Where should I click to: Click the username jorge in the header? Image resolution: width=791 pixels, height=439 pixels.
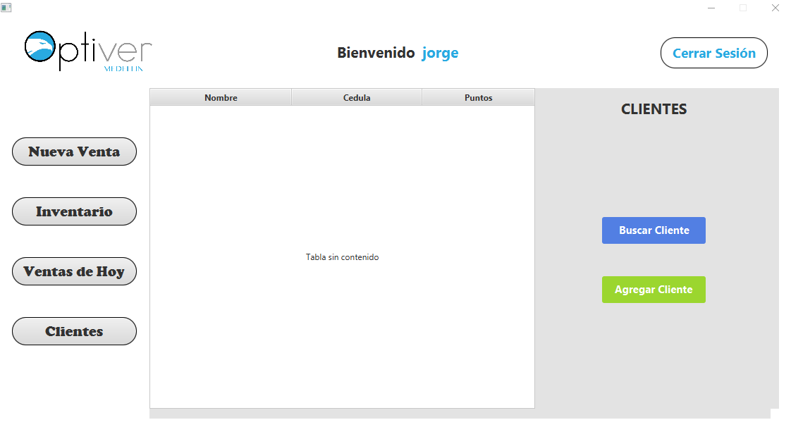coord(440,52)
